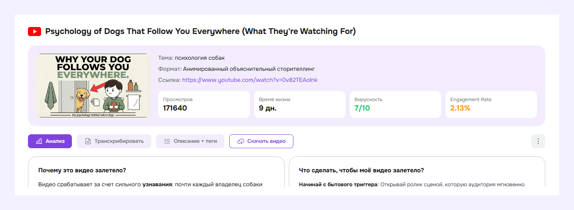
Task: Click the Вирусность 7/10 score
Action: (x=362, y=108)
